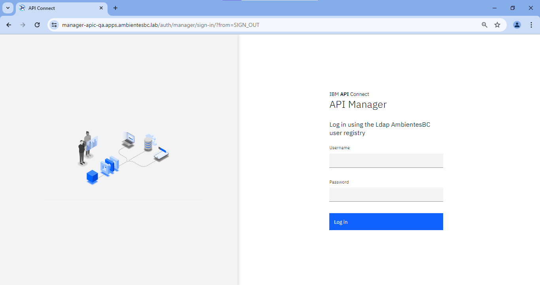Click the Log in button

click(386, 222)
